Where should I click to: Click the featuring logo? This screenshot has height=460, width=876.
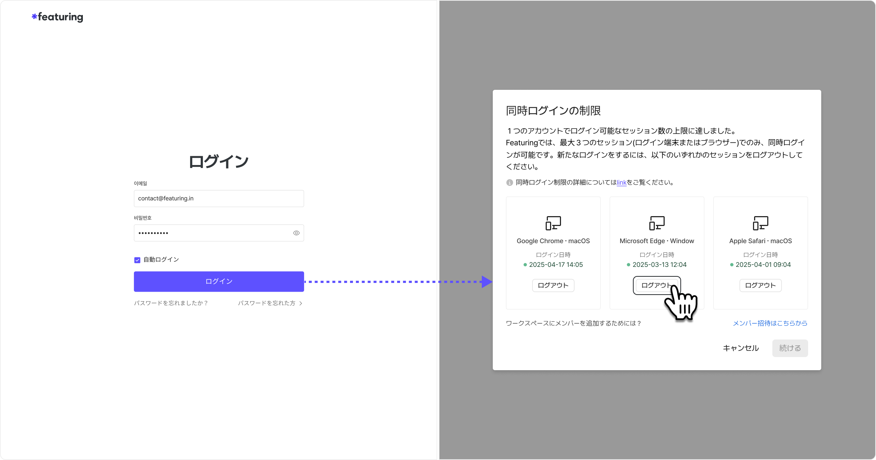coord(57,17)
